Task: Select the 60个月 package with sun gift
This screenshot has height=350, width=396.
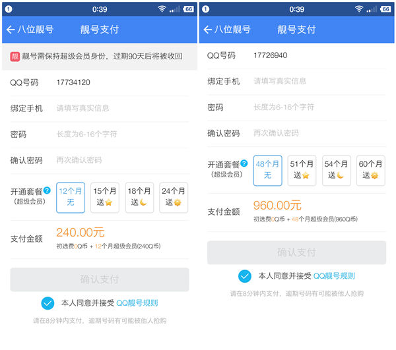Action: click(x=370, y=171)
